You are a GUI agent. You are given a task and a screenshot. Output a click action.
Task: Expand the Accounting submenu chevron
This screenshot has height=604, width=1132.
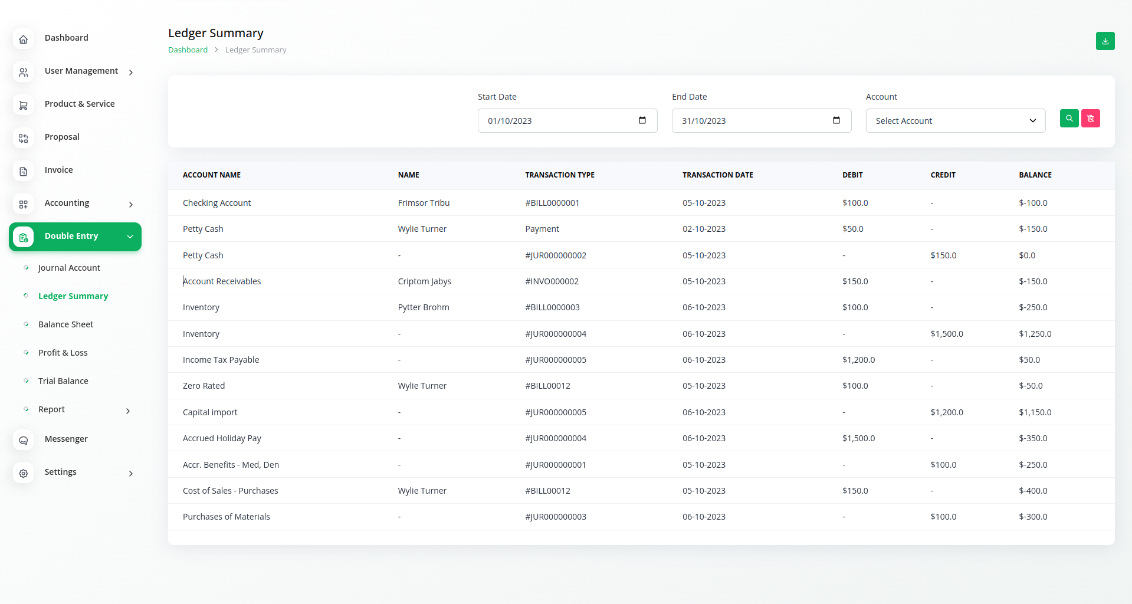coord(130,205)
